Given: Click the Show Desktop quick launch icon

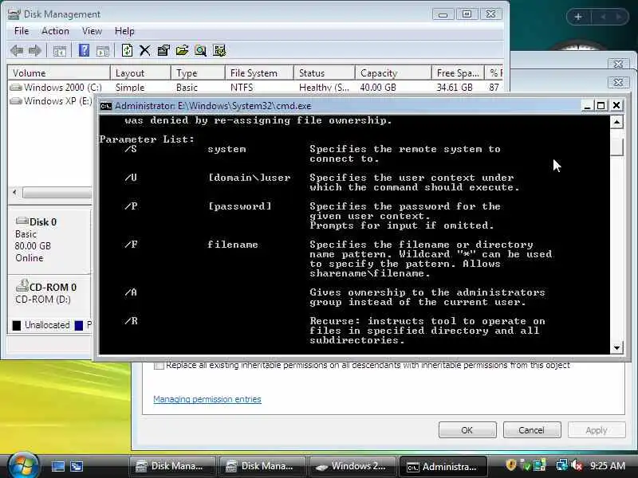Looking at the screenshot, I should click(x=57, y=466).
